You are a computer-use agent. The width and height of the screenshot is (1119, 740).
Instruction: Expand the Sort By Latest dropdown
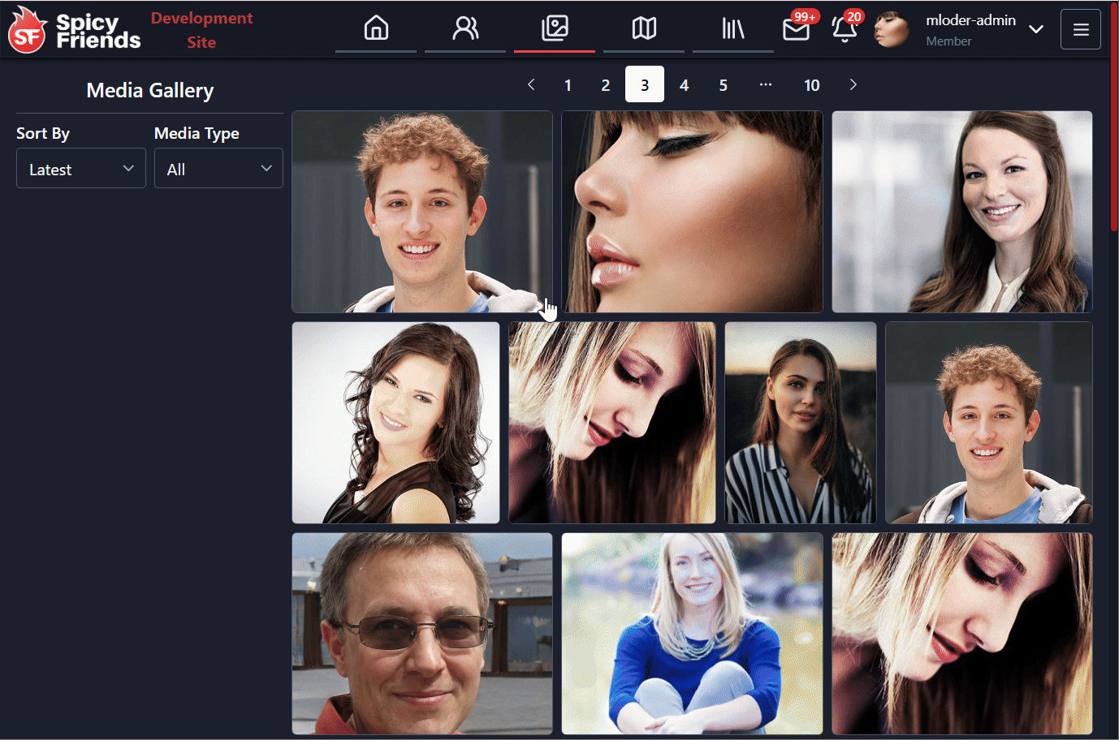81,169
